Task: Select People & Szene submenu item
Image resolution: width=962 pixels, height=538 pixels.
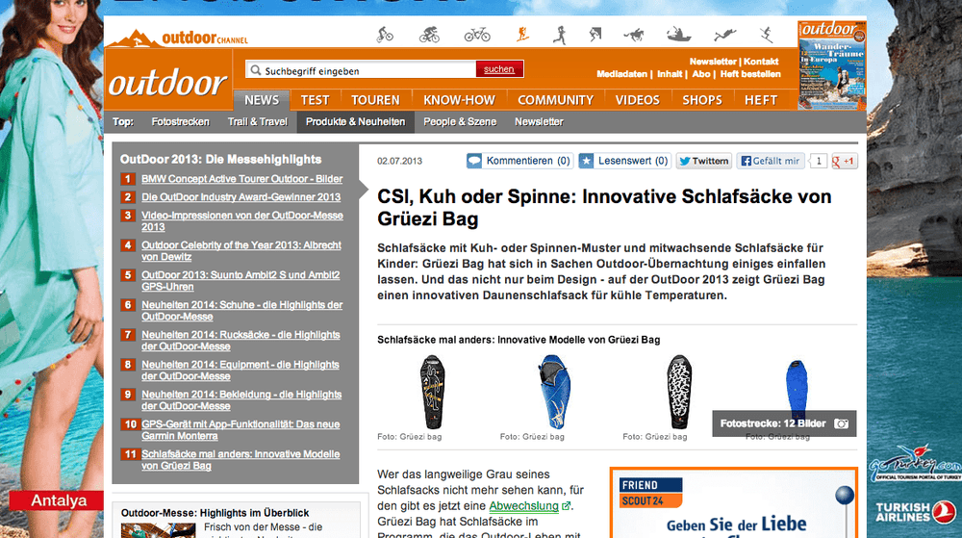Action: point(460,122)
